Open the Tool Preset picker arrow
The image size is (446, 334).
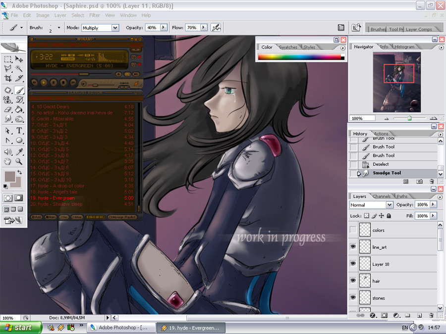click(21, 28)
